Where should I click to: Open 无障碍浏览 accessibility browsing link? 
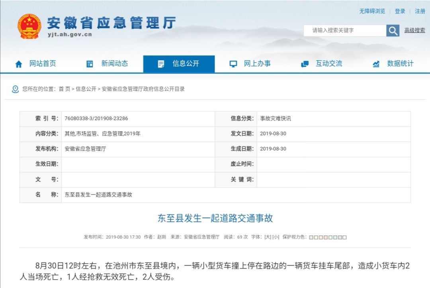click(372, 11)
